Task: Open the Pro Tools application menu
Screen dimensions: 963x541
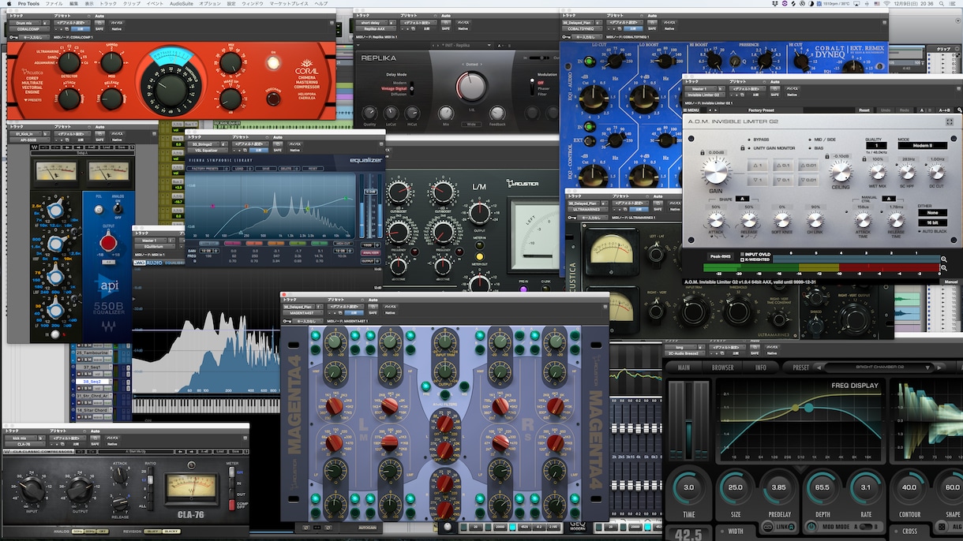Action: tap(30, 4)
